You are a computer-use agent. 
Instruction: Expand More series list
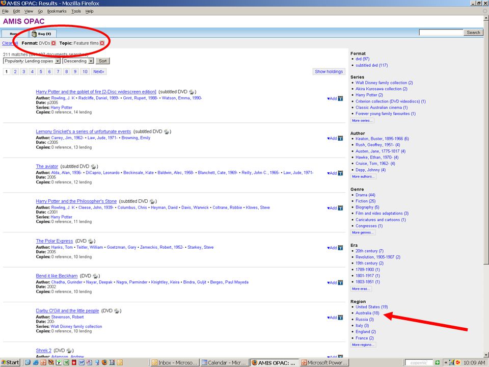click(362, 120)
